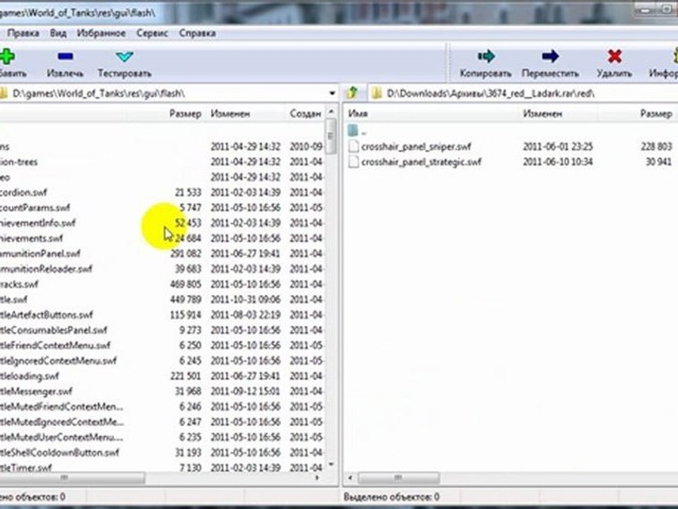678x509 pixels.
Task: Open the Сервис menu
Action: 152,33
